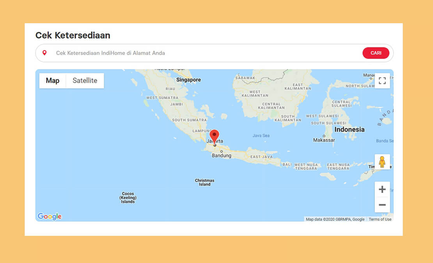The width and height of the screenshot is (433, 263).
Task: Switch to Satellite view tab
Action: [x=85, y=81]
